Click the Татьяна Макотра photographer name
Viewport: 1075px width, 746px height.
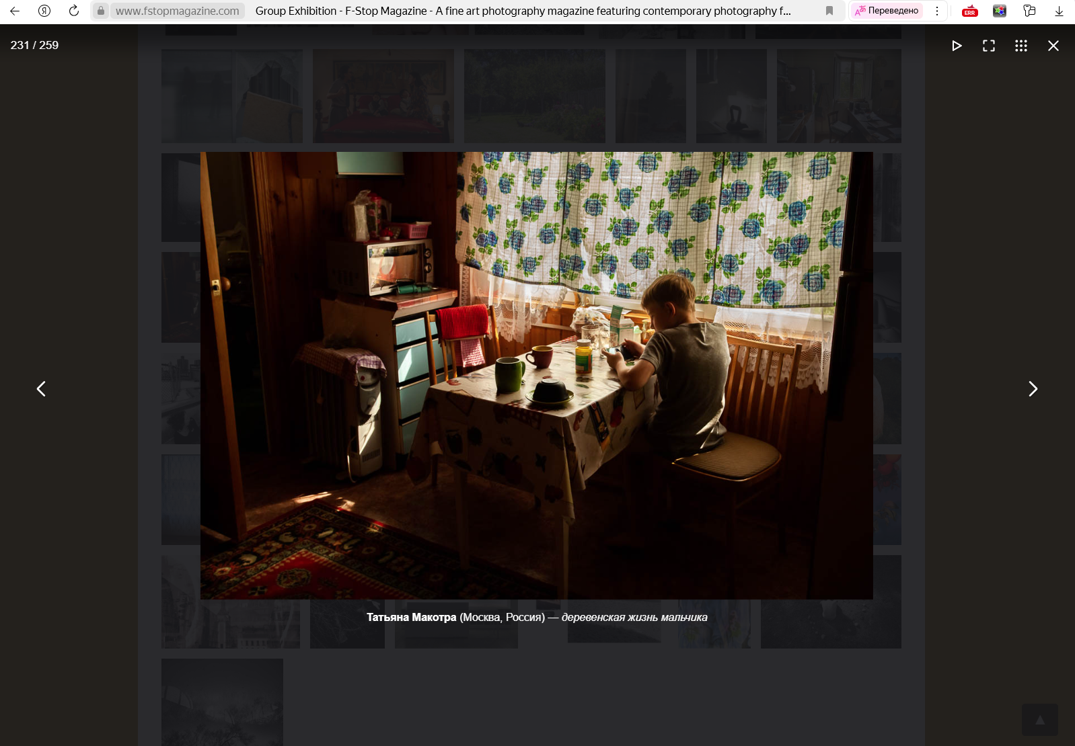pos(411,617)
